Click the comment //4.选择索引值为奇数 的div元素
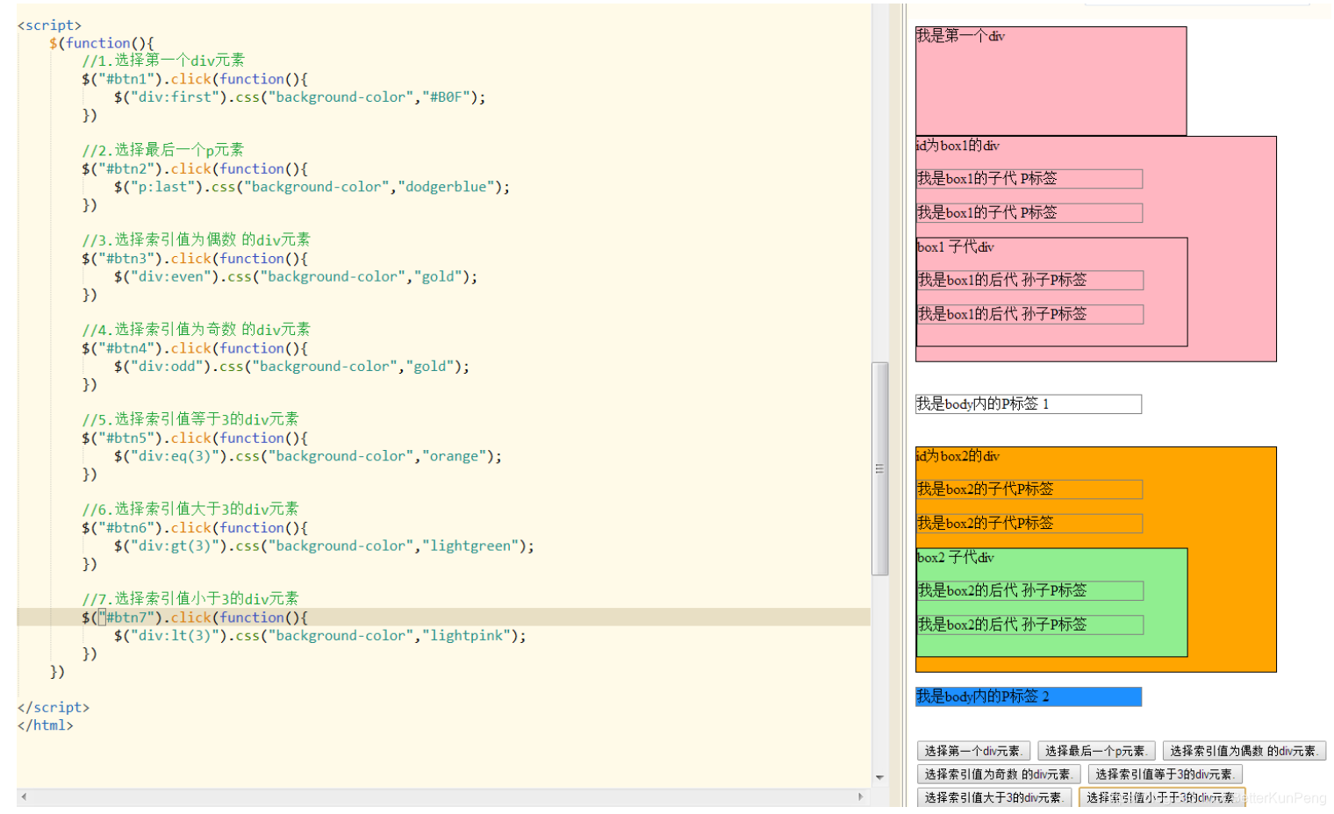1334x814 pixels. pyautogui.click(x=196, y=330)
